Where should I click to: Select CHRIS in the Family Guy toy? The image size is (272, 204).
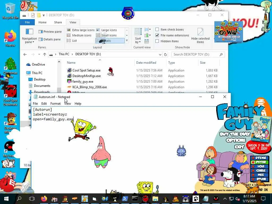(x=260, y=171)
